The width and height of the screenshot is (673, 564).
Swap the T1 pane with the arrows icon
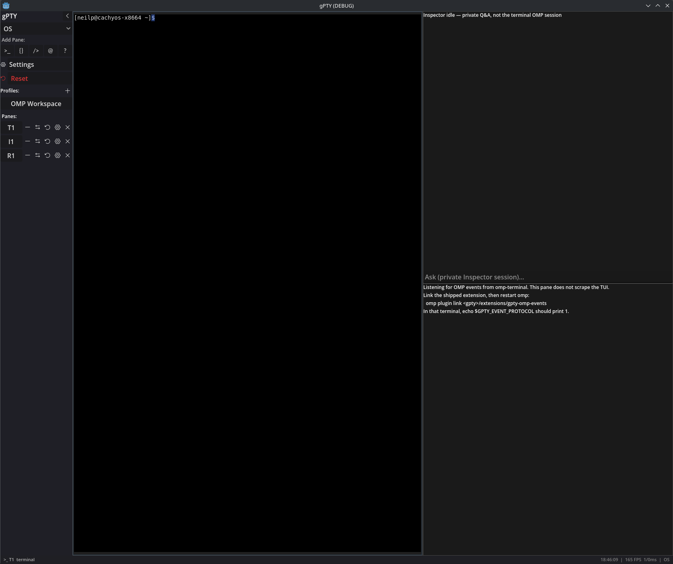point(38,127)
